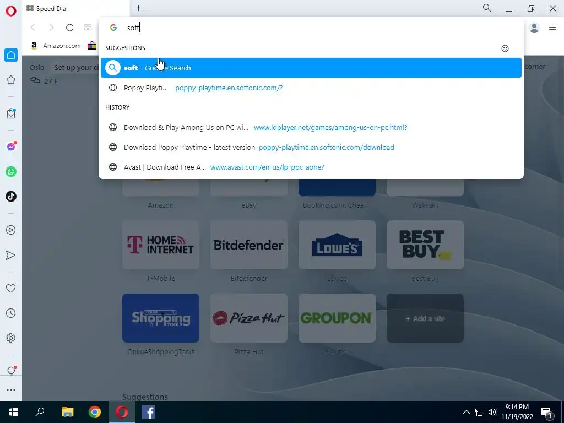This screenshot has height=423, width=564.
Task: Open the Download Poppy Playtime history entry
Action: click(311, 147)
